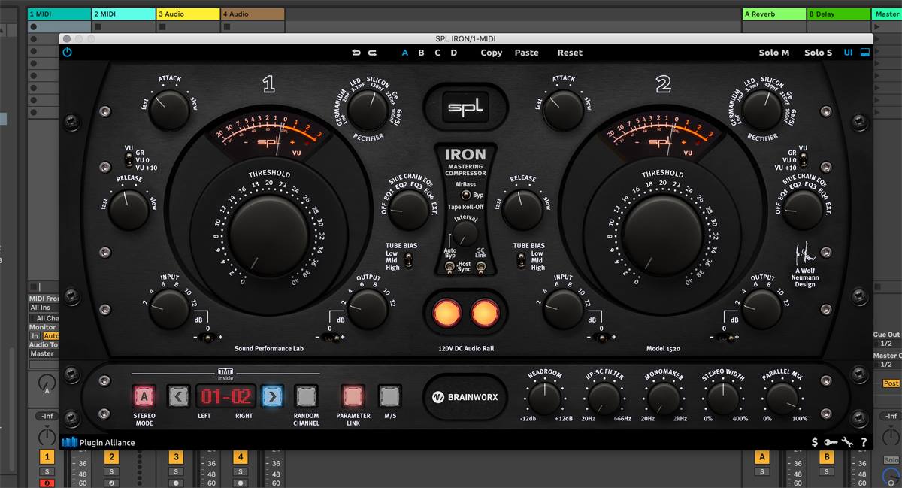
Task: Click the Headroom knob
Action: pos(545,398)
